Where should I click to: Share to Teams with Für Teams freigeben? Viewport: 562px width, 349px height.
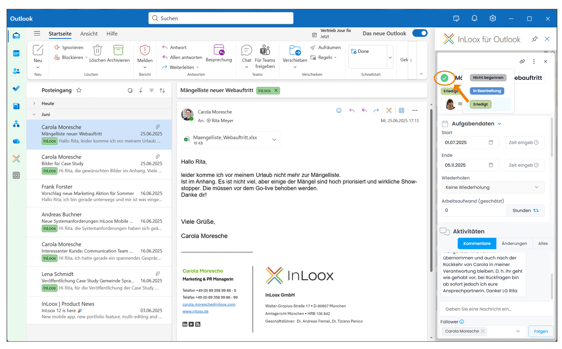pos(265,57)
